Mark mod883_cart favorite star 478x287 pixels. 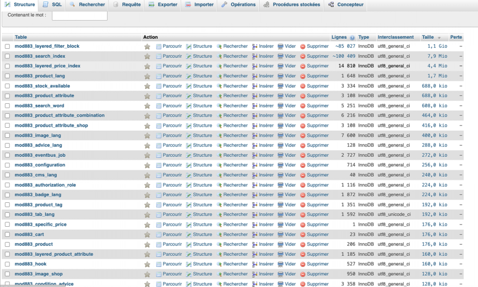[147, 235]
